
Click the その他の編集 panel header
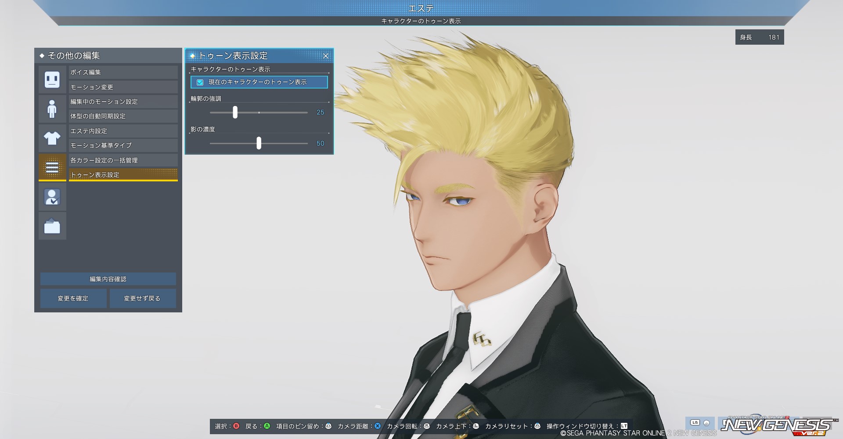[x=108, y=56]
